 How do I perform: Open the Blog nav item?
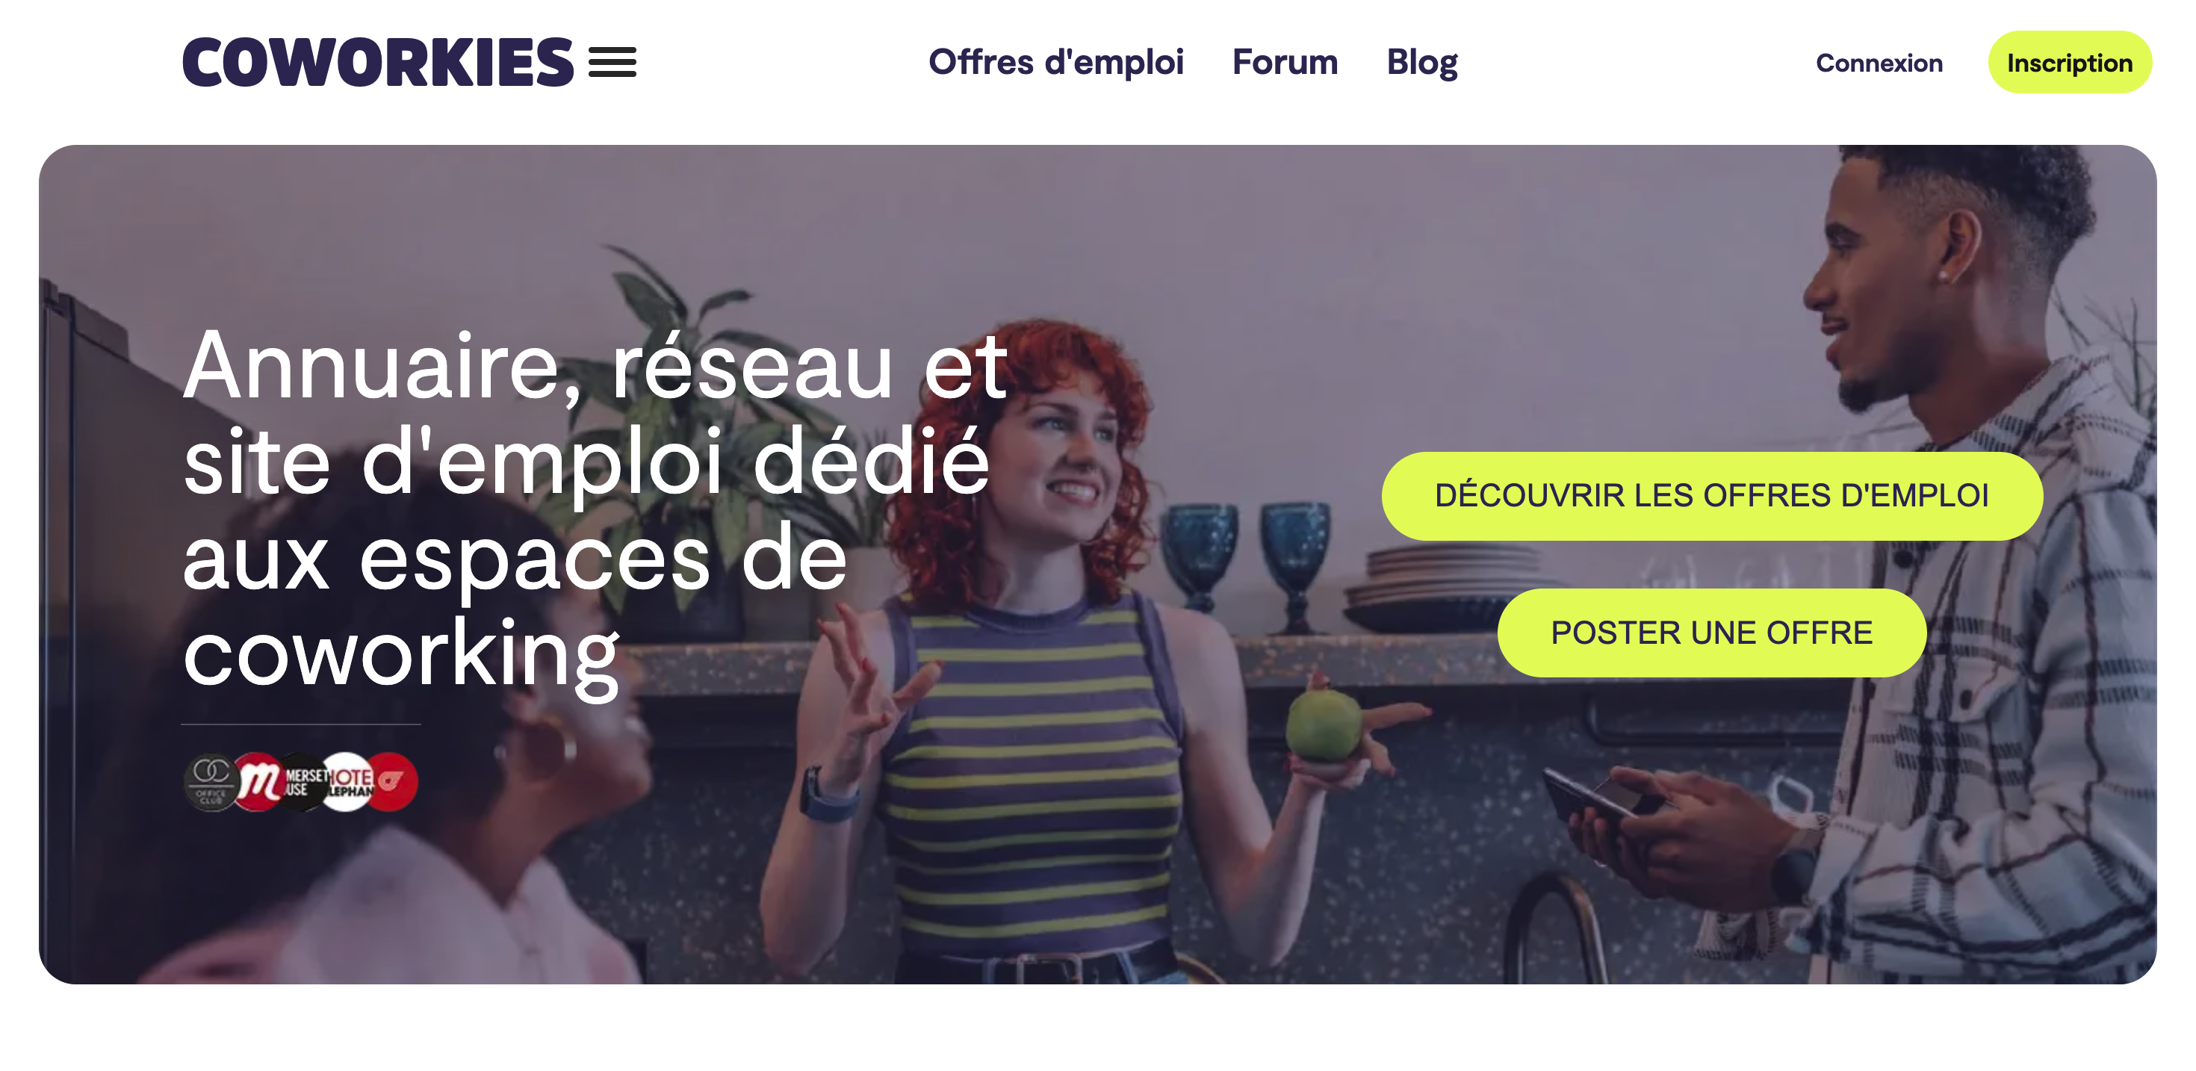pyautogui.click(x=1422, y=62)
